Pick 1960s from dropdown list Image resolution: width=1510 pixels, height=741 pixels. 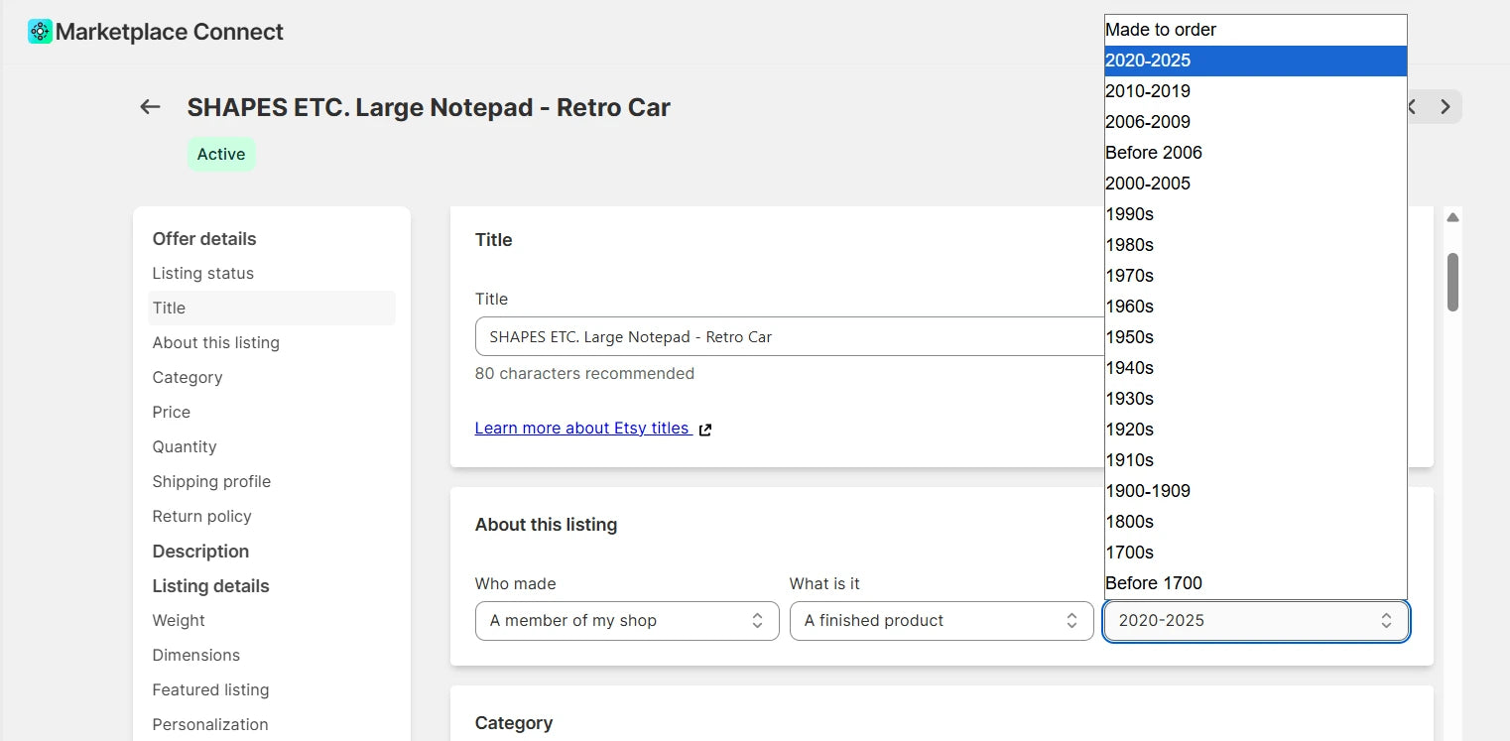1256,307
